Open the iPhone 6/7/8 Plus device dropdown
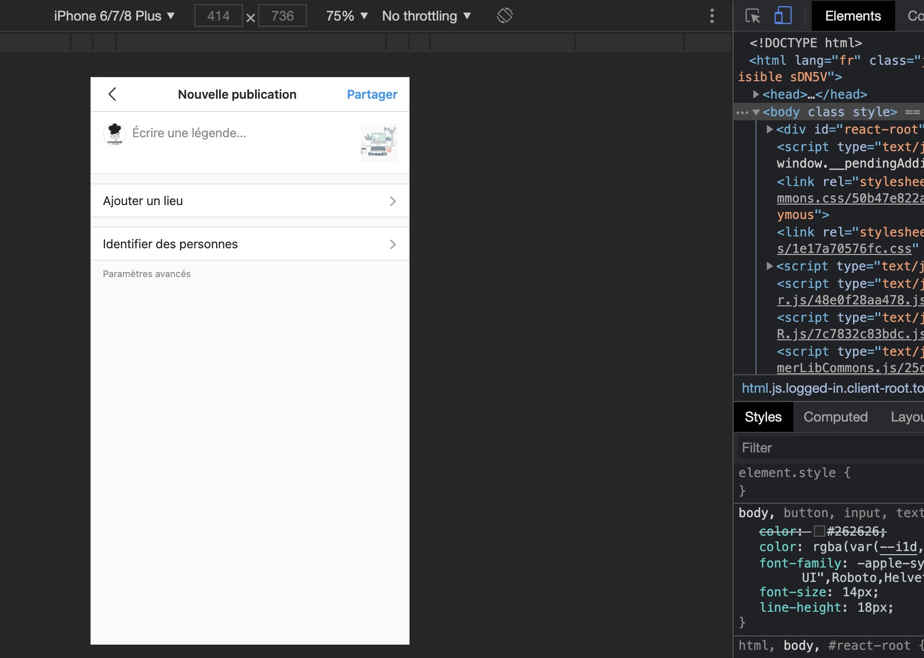This screenshot has width=924, height=658. (x=114, y=16)
